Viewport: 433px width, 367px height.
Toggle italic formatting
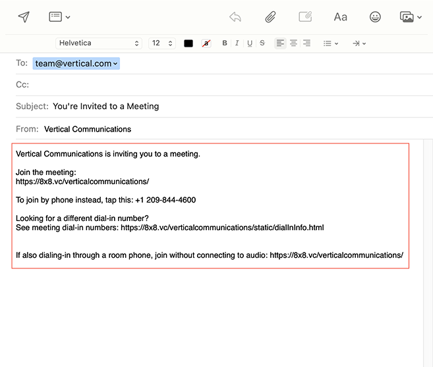[237, 43]
